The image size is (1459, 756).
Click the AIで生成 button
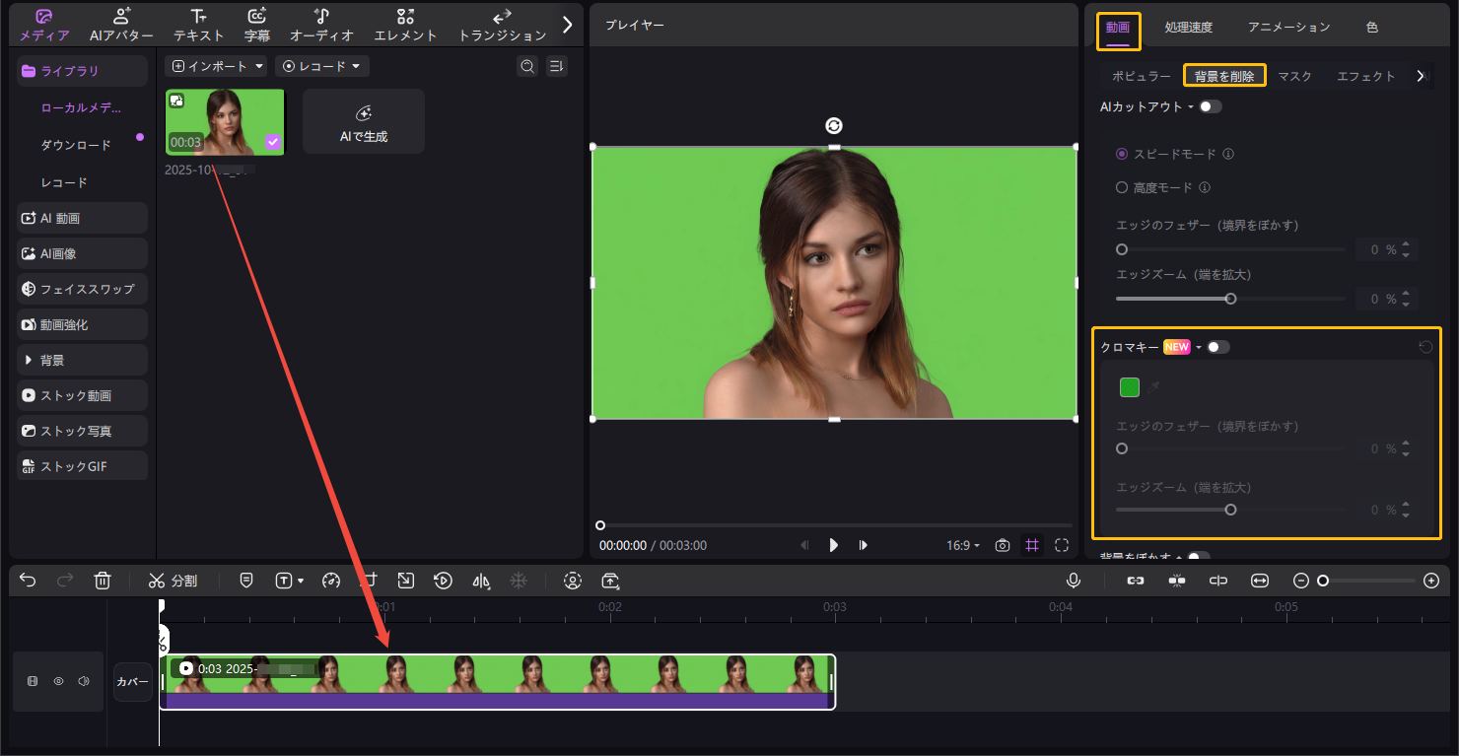click(364, 122)
